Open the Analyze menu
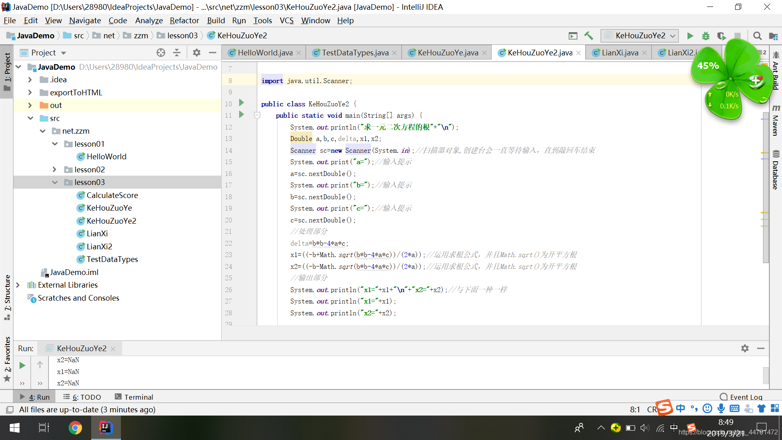The width and height of the screenshot is (782, 440). (x=149, y=20)
